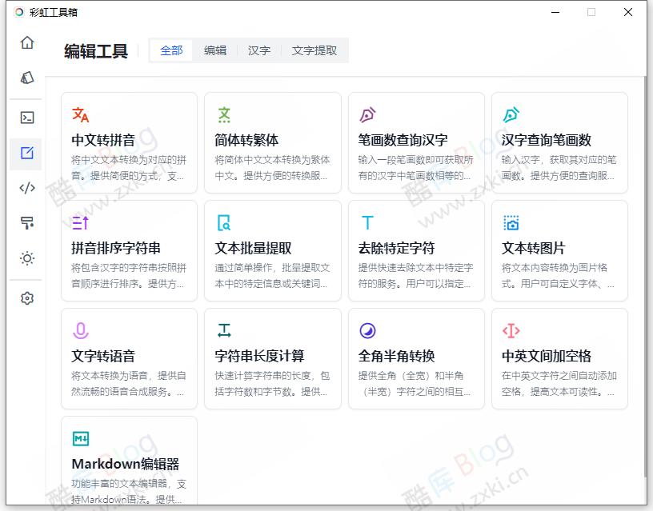Open the 去除特定字符 tool card
The height and width of the screenshot is (511, 653).
pyautogui.click(x=416, y=250)
